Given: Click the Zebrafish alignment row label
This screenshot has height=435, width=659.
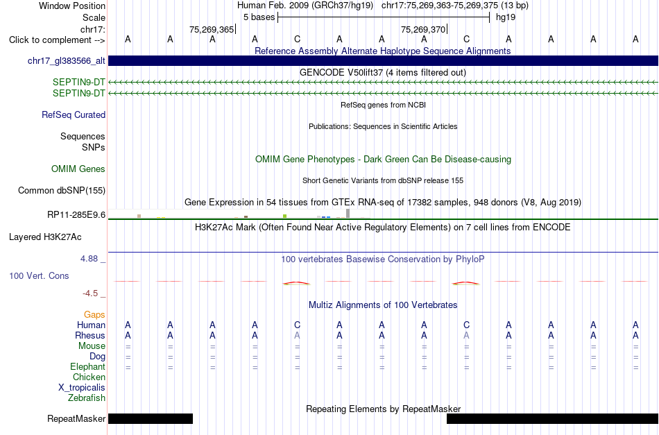Looking at the screenshot, I should click(87, 398).
